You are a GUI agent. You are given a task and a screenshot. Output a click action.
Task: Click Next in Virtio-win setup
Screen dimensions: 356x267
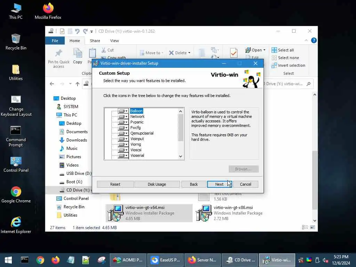[x=219, y=184]
